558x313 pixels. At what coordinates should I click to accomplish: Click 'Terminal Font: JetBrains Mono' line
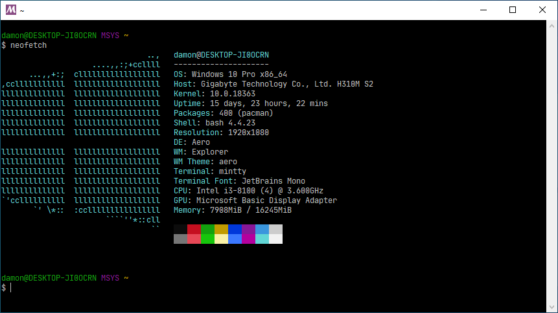239,181
